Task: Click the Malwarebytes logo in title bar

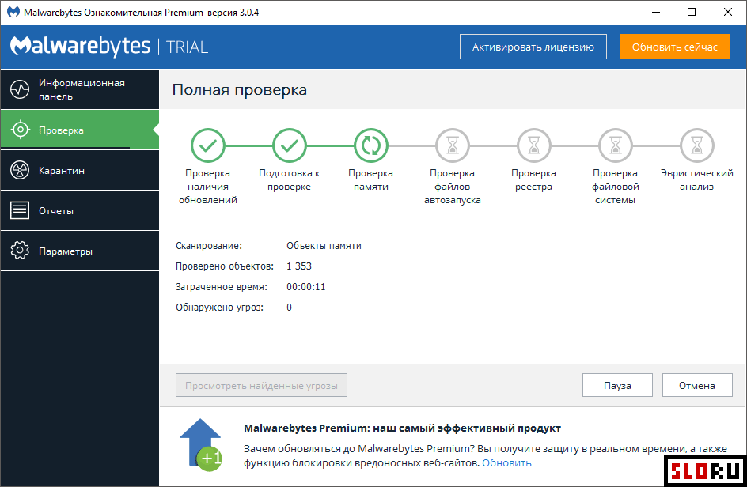Action: [x=13, y=13]
